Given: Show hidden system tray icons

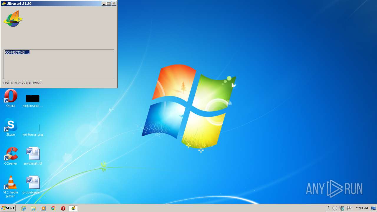Looking at the screenshot, I should pos(329,208).
